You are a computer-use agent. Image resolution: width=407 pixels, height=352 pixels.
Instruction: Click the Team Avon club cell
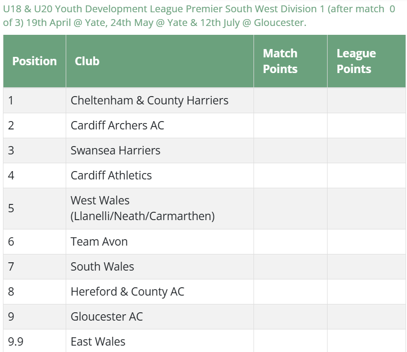[99, 242]
